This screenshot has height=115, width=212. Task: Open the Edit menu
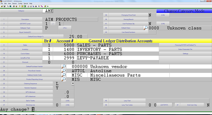point(5,3)
